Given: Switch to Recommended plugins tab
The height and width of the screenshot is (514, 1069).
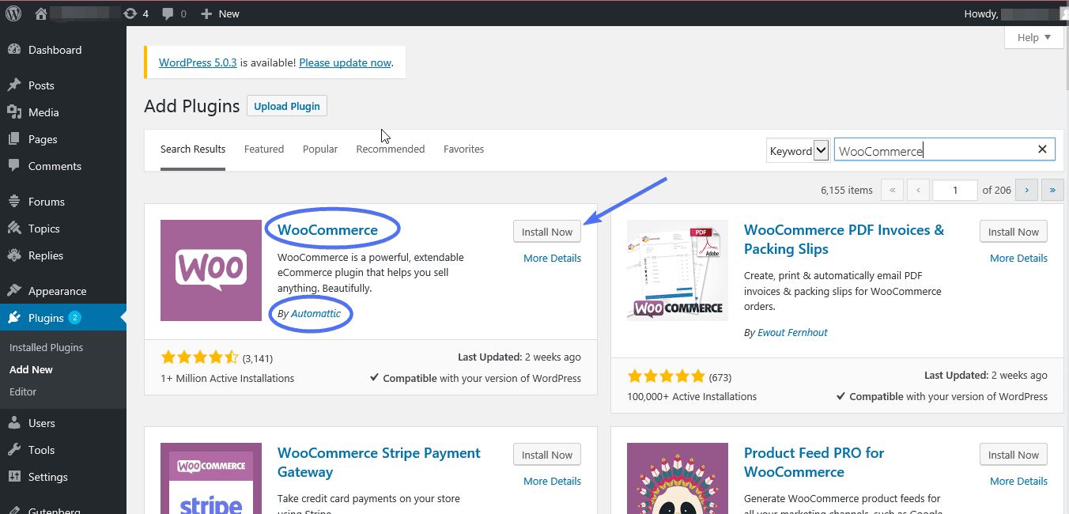Looking at the screenshot, I should pos(391,149).
